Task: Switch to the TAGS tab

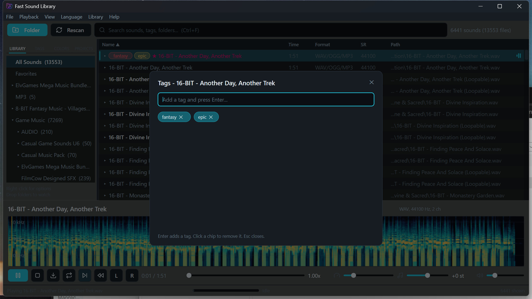Action: tap(40, 48)
